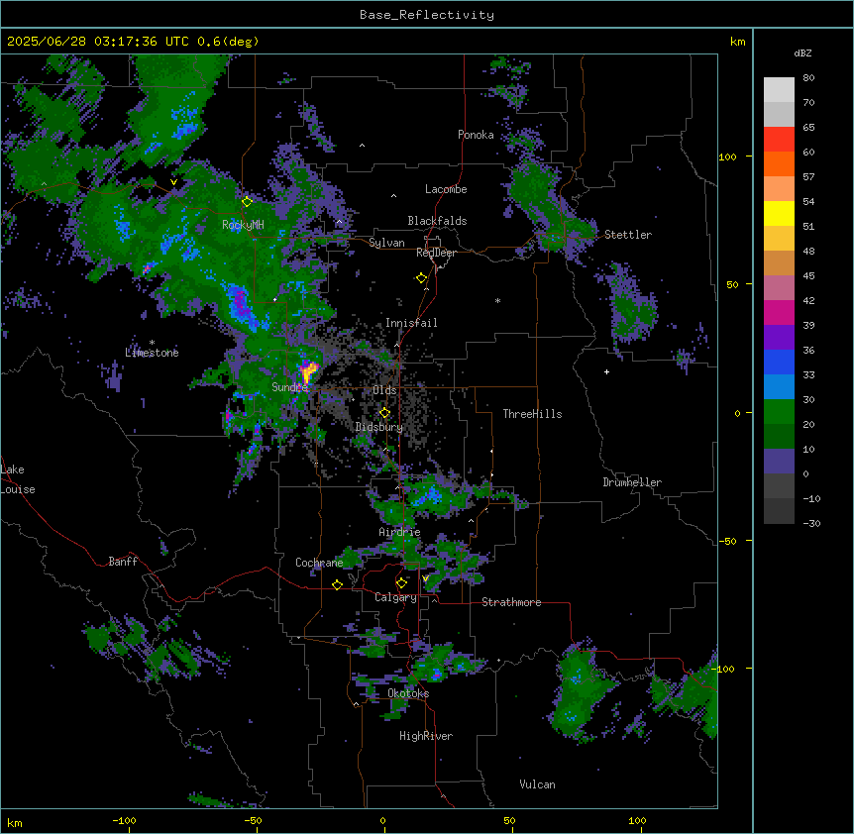Click the Didsbury town label

[x=379, y=427]
